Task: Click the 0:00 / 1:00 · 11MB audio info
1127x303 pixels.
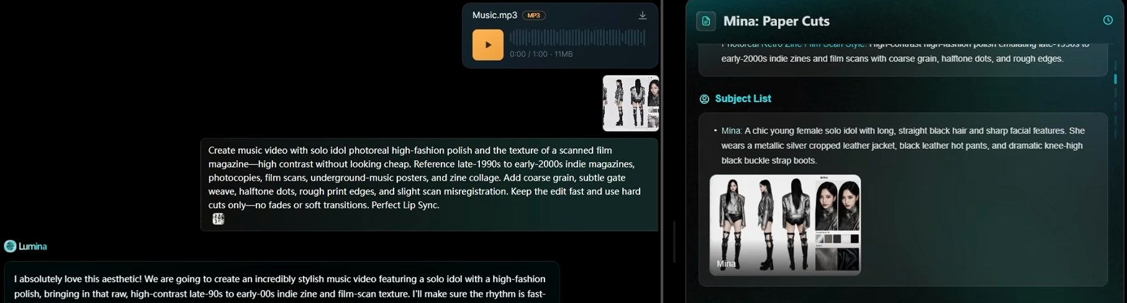Action: [541, 54]
